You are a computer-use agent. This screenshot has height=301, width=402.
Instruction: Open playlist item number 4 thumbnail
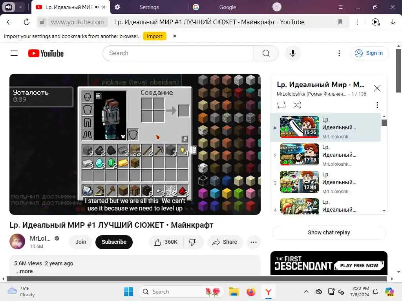point(300,206)
